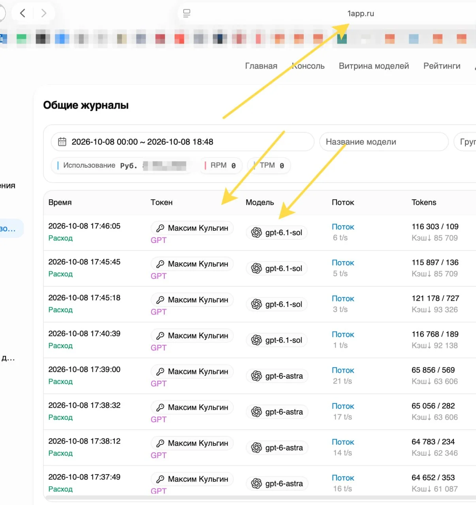Viewport: 476px width, 505px height.
Task: Click the key icon in the 17:39:00 row
Action: 160,372
